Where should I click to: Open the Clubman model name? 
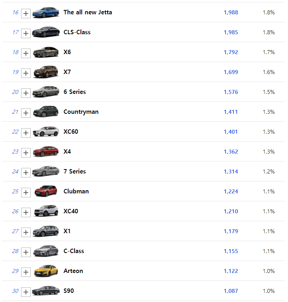point(76,191)
